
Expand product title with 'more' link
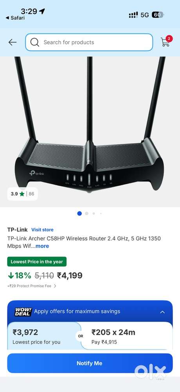(x=42, y=246)
